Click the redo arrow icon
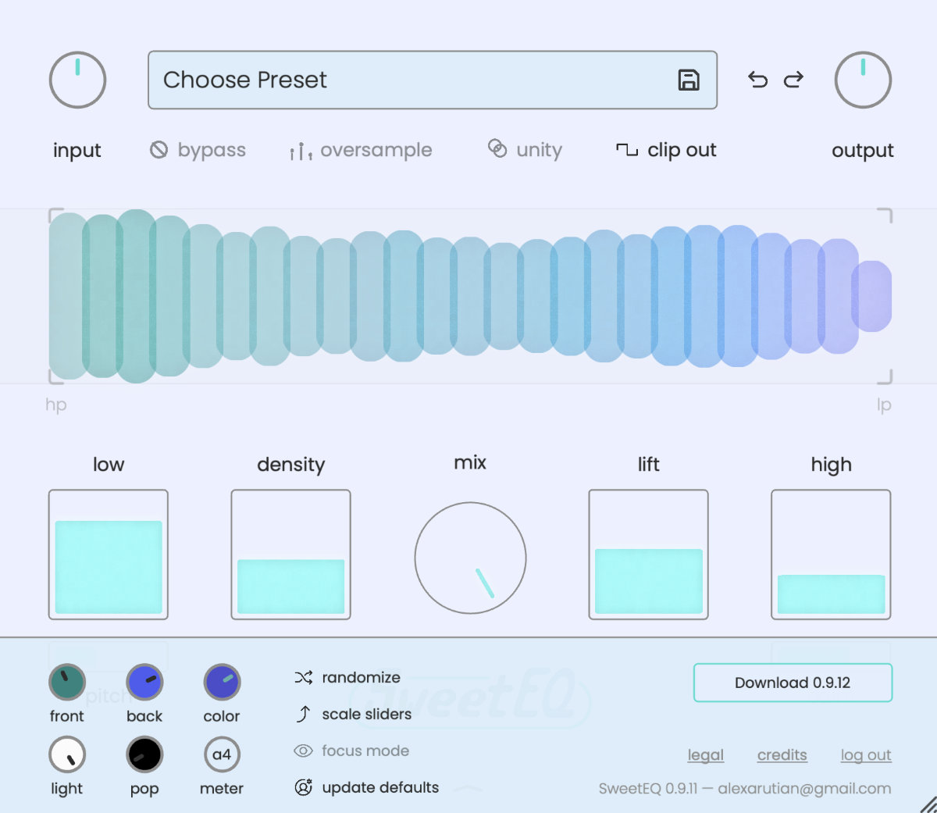The image size is (937, 813). click(x=793, y=80)
